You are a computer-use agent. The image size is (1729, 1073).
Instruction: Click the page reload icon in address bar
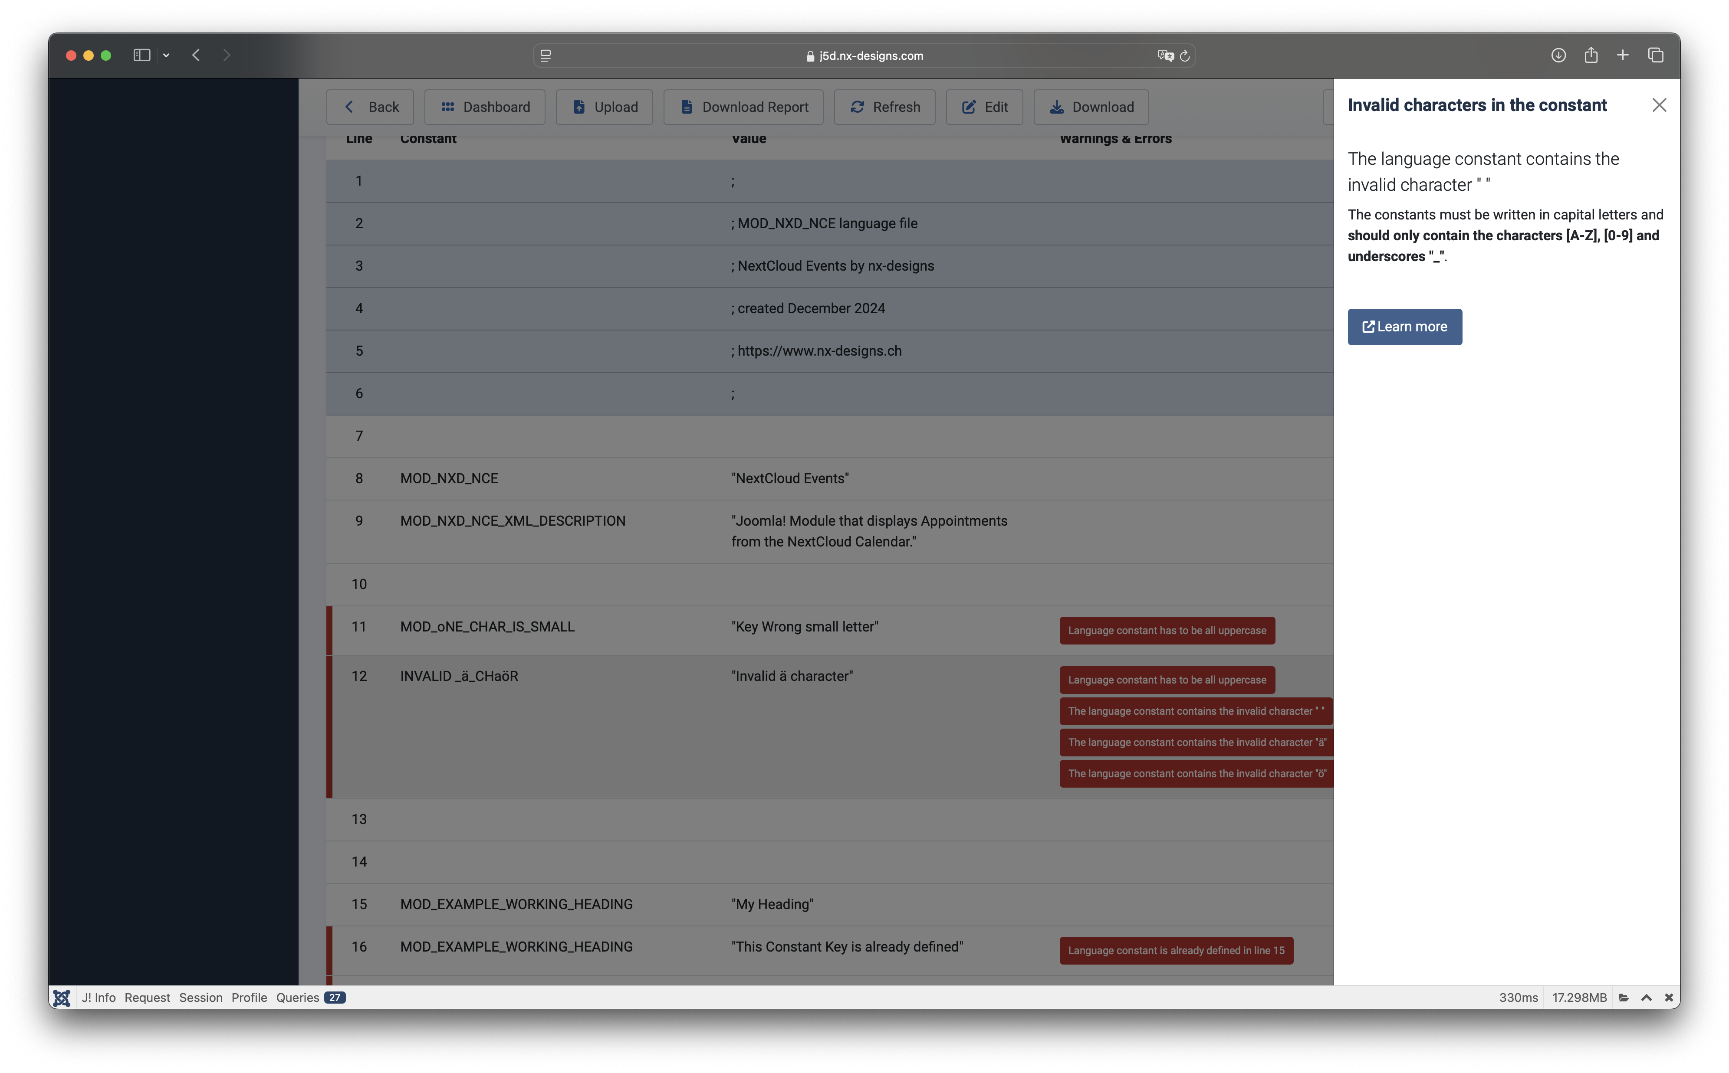tap(1184, 56)
